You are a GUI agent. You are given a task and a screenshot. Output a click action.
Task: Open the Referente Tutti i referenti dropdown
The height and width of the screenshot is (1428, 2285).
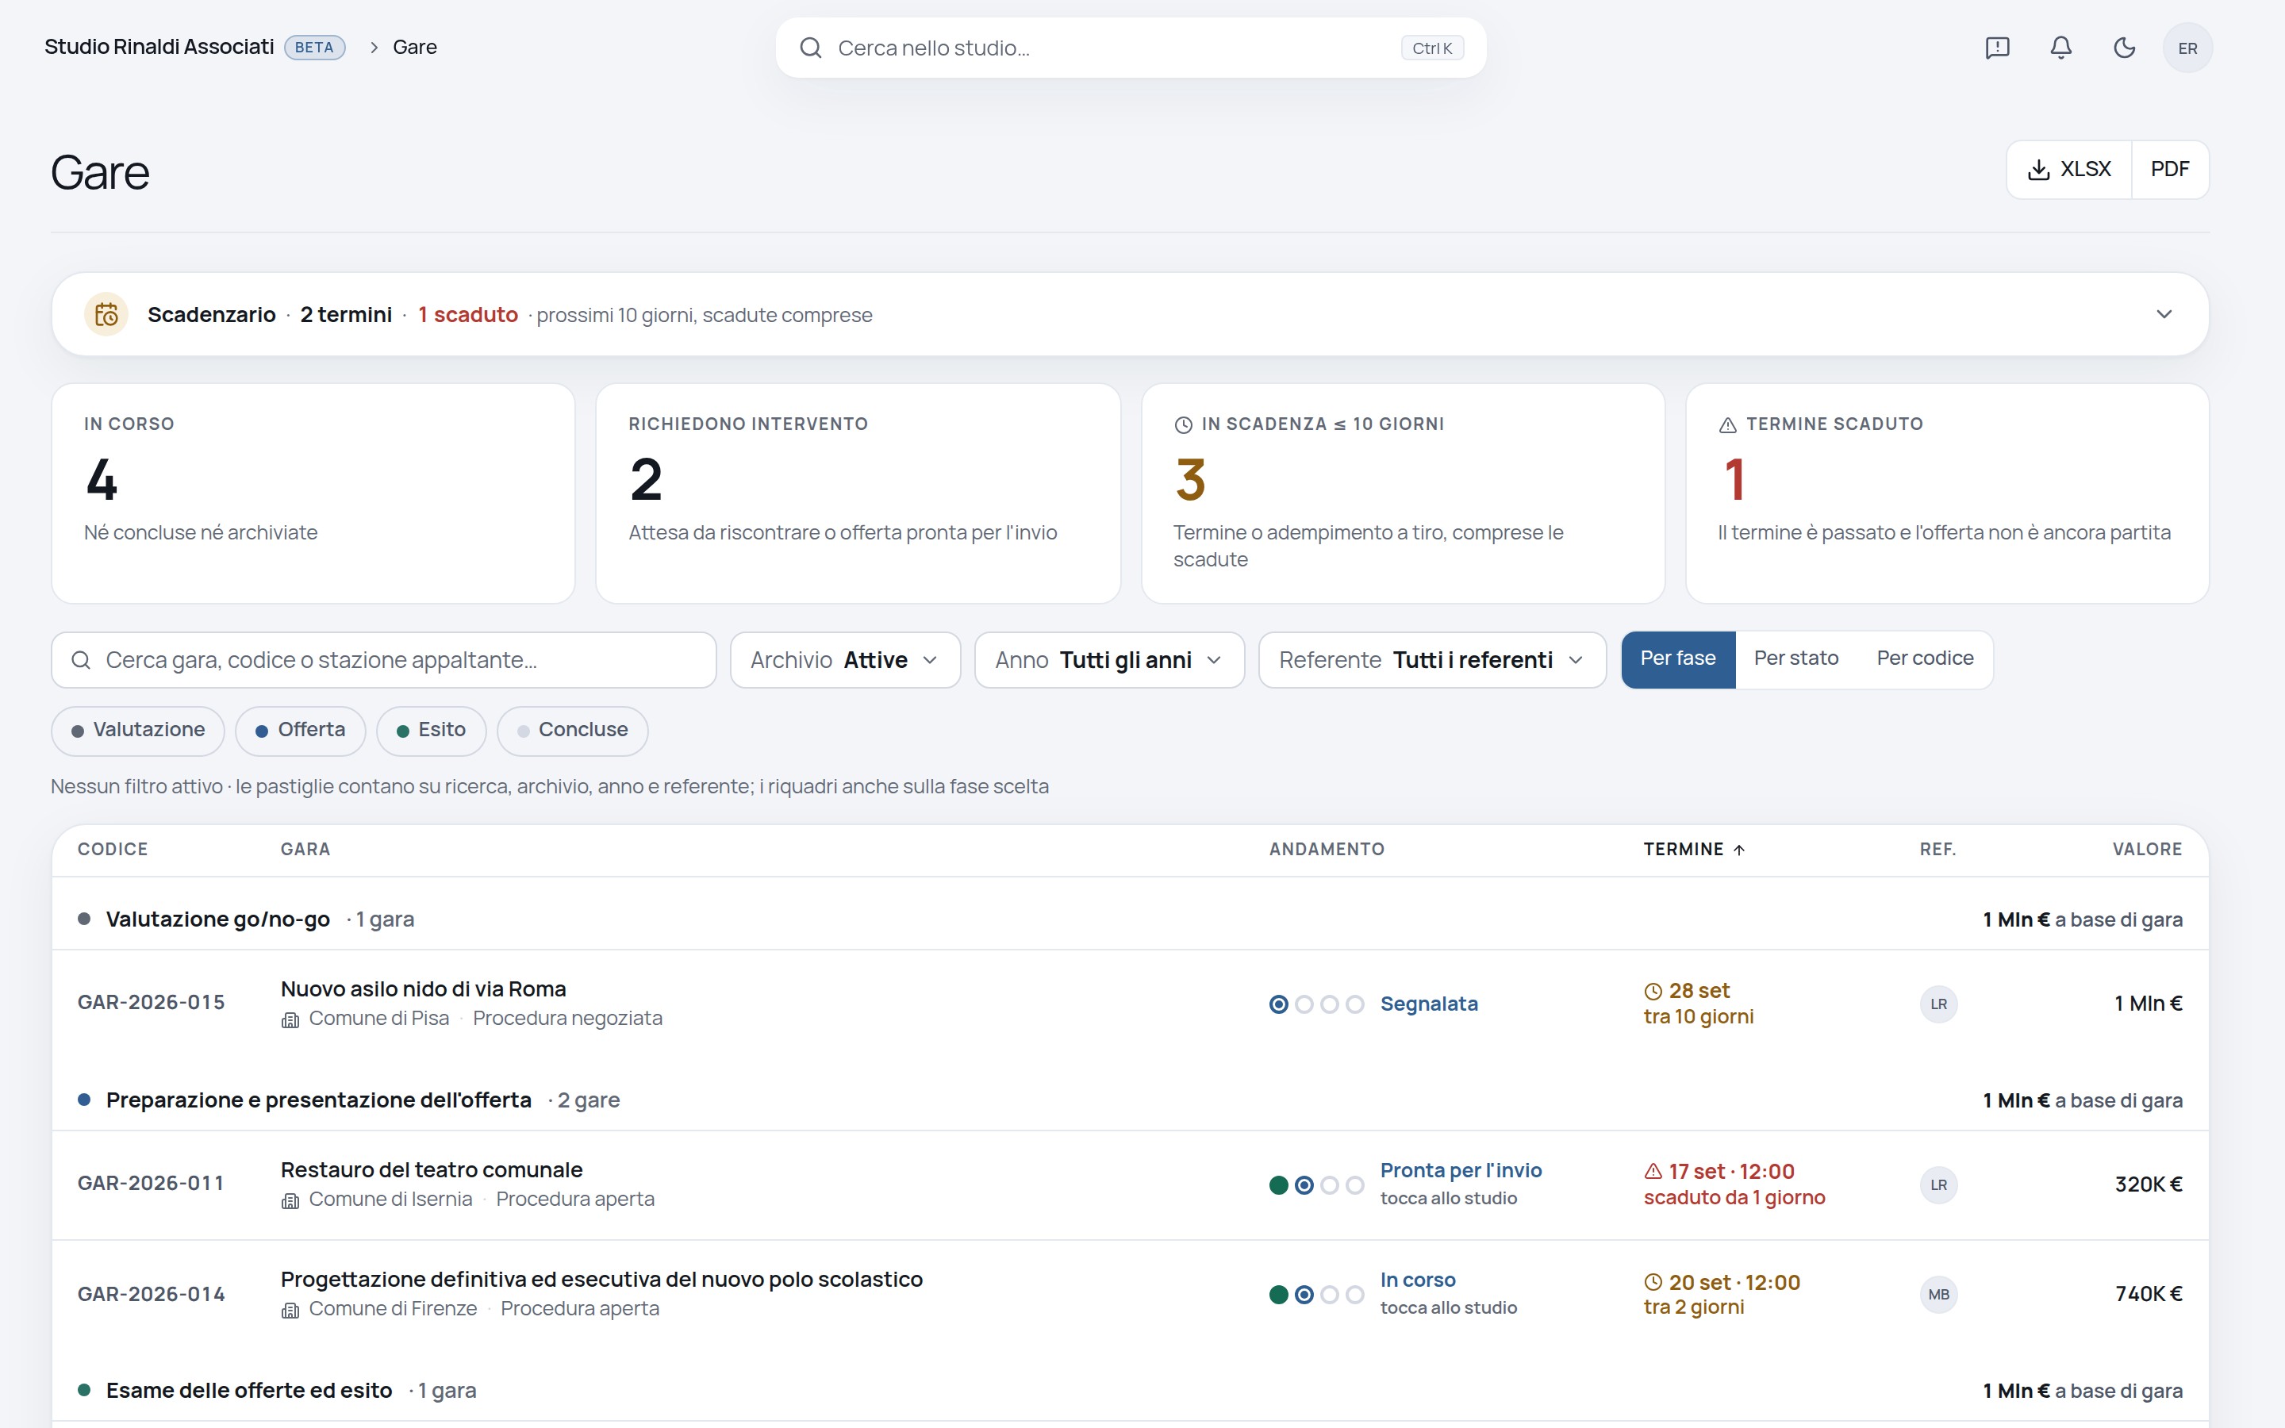[x=1431, y=660]
